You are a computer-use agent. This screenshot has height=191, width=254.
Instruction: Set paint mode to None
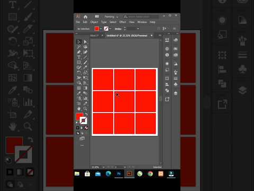pos(86,128)
